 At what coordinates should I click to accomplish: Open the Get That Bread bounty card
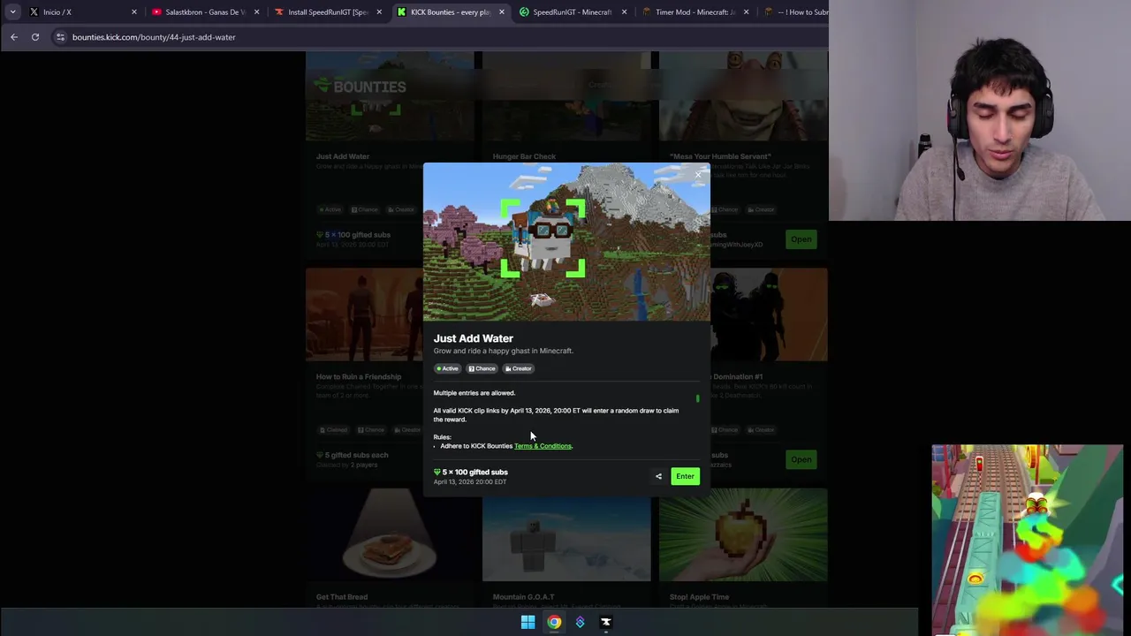pyautogui.click(x=389, y=548)
